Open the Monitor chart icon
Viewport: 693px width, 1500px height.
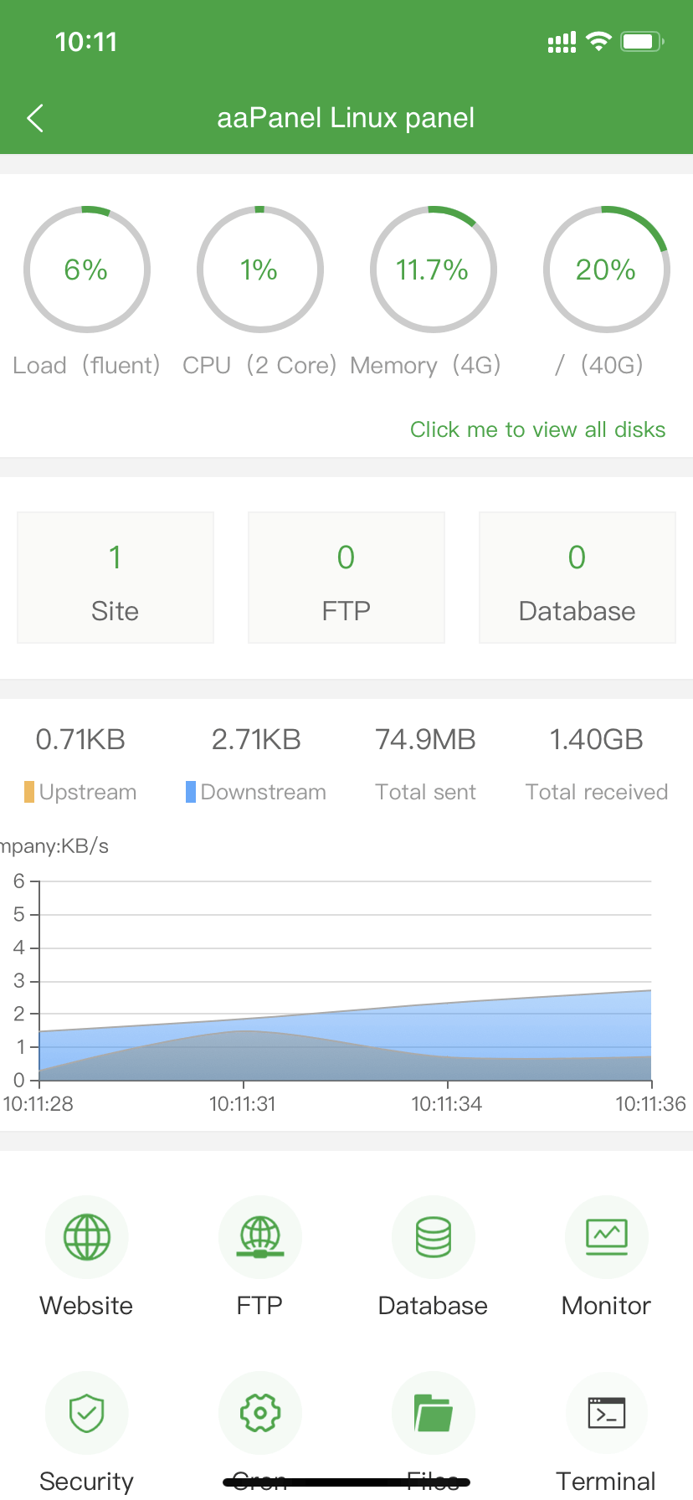pyautogui.click(x=606, y=1237)
